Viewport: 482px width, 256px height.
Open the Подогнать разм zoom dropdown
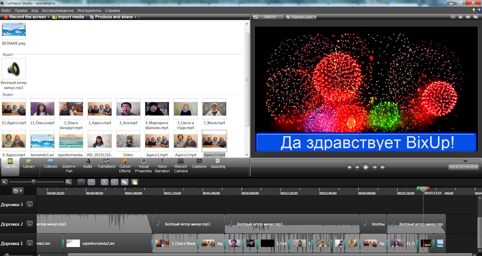click(x=301, y=17)
